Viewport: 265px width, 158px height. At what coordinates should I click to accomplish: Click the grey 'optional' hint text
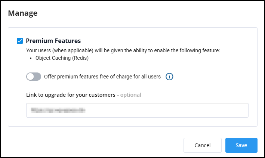pos(130,95)
